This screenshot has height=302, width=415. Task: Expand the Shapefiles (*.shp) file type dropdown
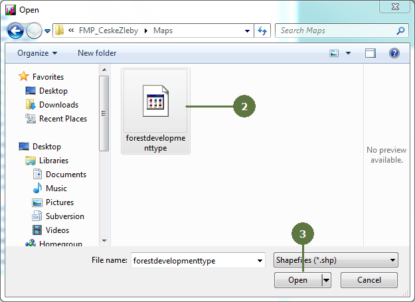(393, 260)
